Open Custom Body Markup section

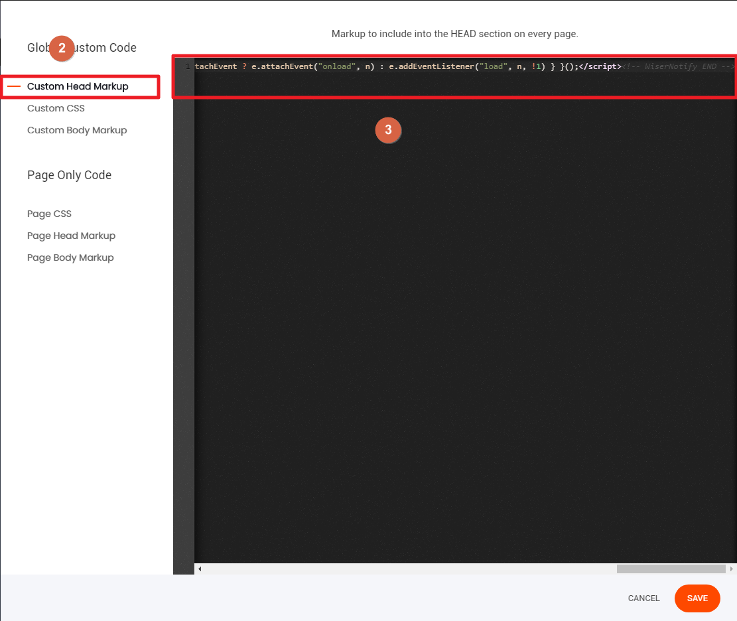pos(77,130)
